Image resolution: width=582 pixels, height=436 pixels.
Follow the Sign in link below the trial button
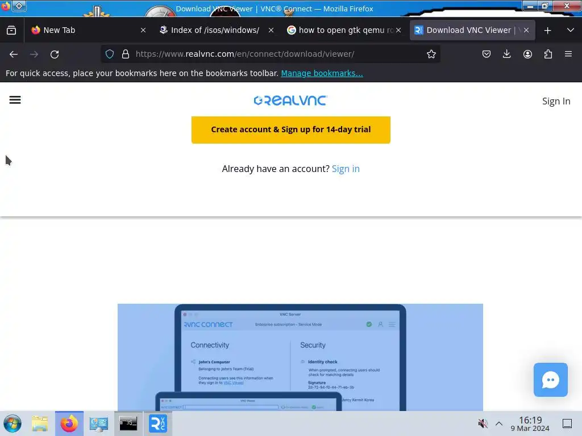point(346,169)
